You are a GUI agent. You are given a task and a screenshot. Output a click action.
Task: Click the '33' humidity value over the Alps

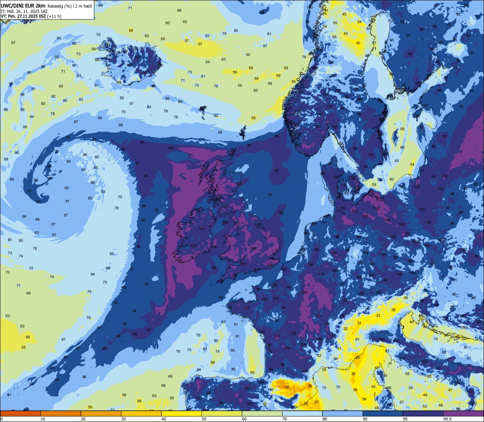378,316
